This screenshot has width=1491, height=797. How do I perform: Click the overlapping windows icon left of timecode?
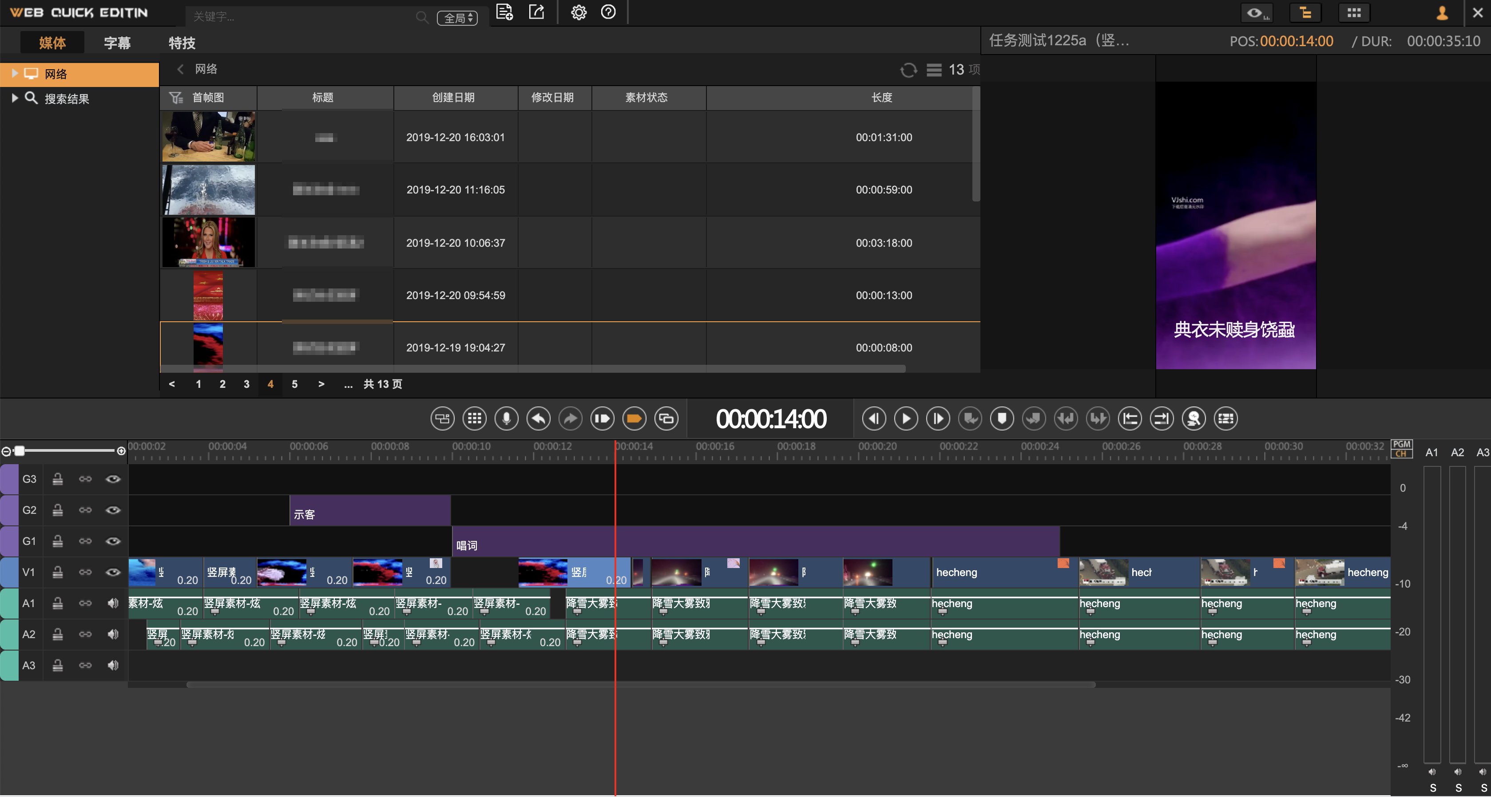coord(666,419)
